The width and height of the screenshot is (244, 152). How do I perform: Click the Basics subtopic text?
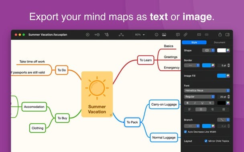169,46
